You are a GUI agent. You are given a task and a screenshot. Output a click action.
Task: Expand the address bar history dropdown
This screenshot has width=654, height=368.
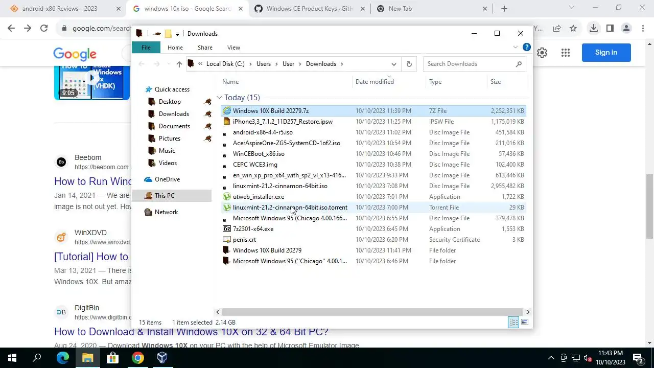(x=393, y=64)
